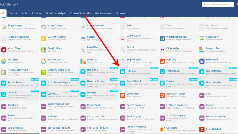Add the Pageable Container element

coord(20,38)
